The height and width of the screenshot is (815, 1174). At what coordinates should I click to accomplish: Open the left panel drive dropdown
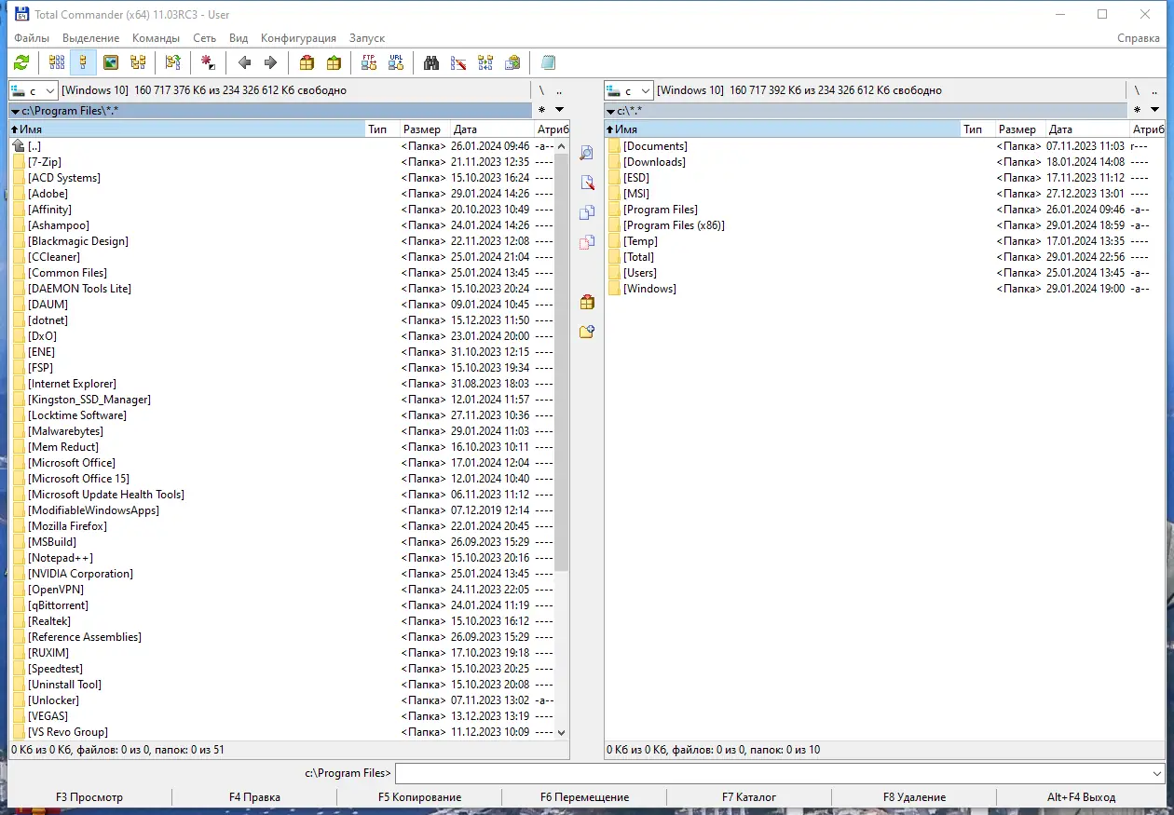click(33, 90)
